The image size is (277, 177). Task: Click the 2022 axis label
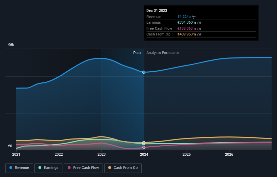click(x=59, y=154)
